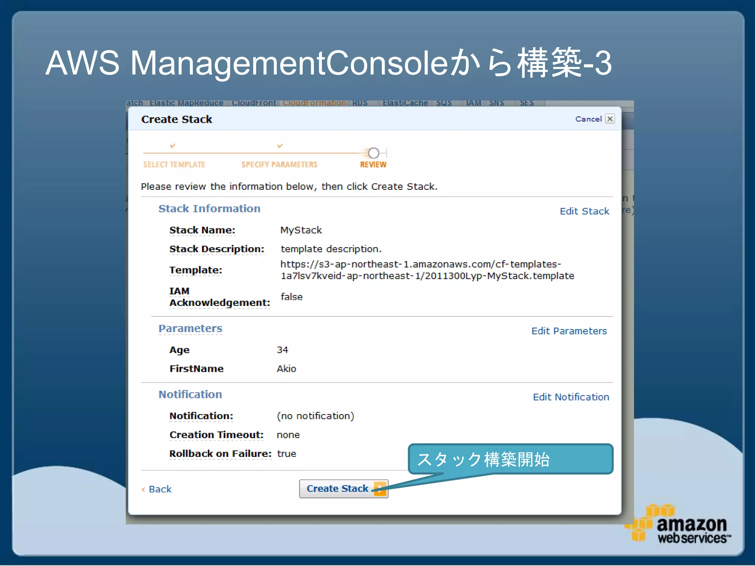This screenshot has height=566, width=755.
Task: Click the Age value 34
Action: (x=282, y=350)
